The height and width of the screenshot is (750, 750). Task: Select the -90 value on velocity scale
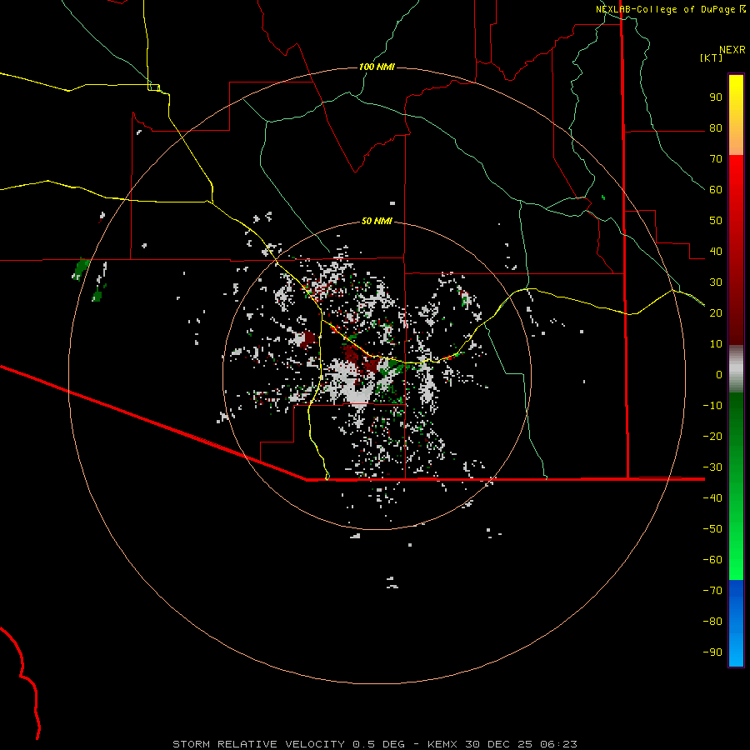pyautogui.click(x=712, y=652)
